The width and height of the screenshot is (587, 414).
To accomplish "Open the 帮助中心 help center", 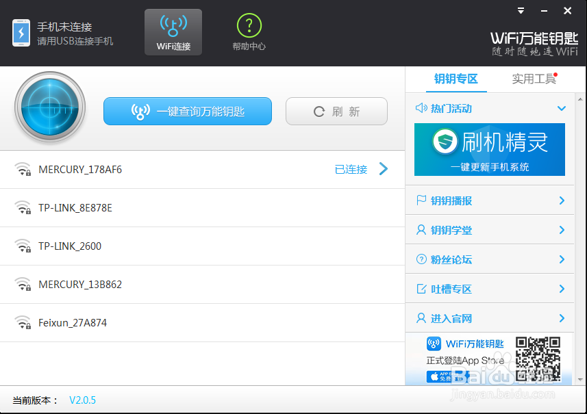I will click(x=249, y=32).
